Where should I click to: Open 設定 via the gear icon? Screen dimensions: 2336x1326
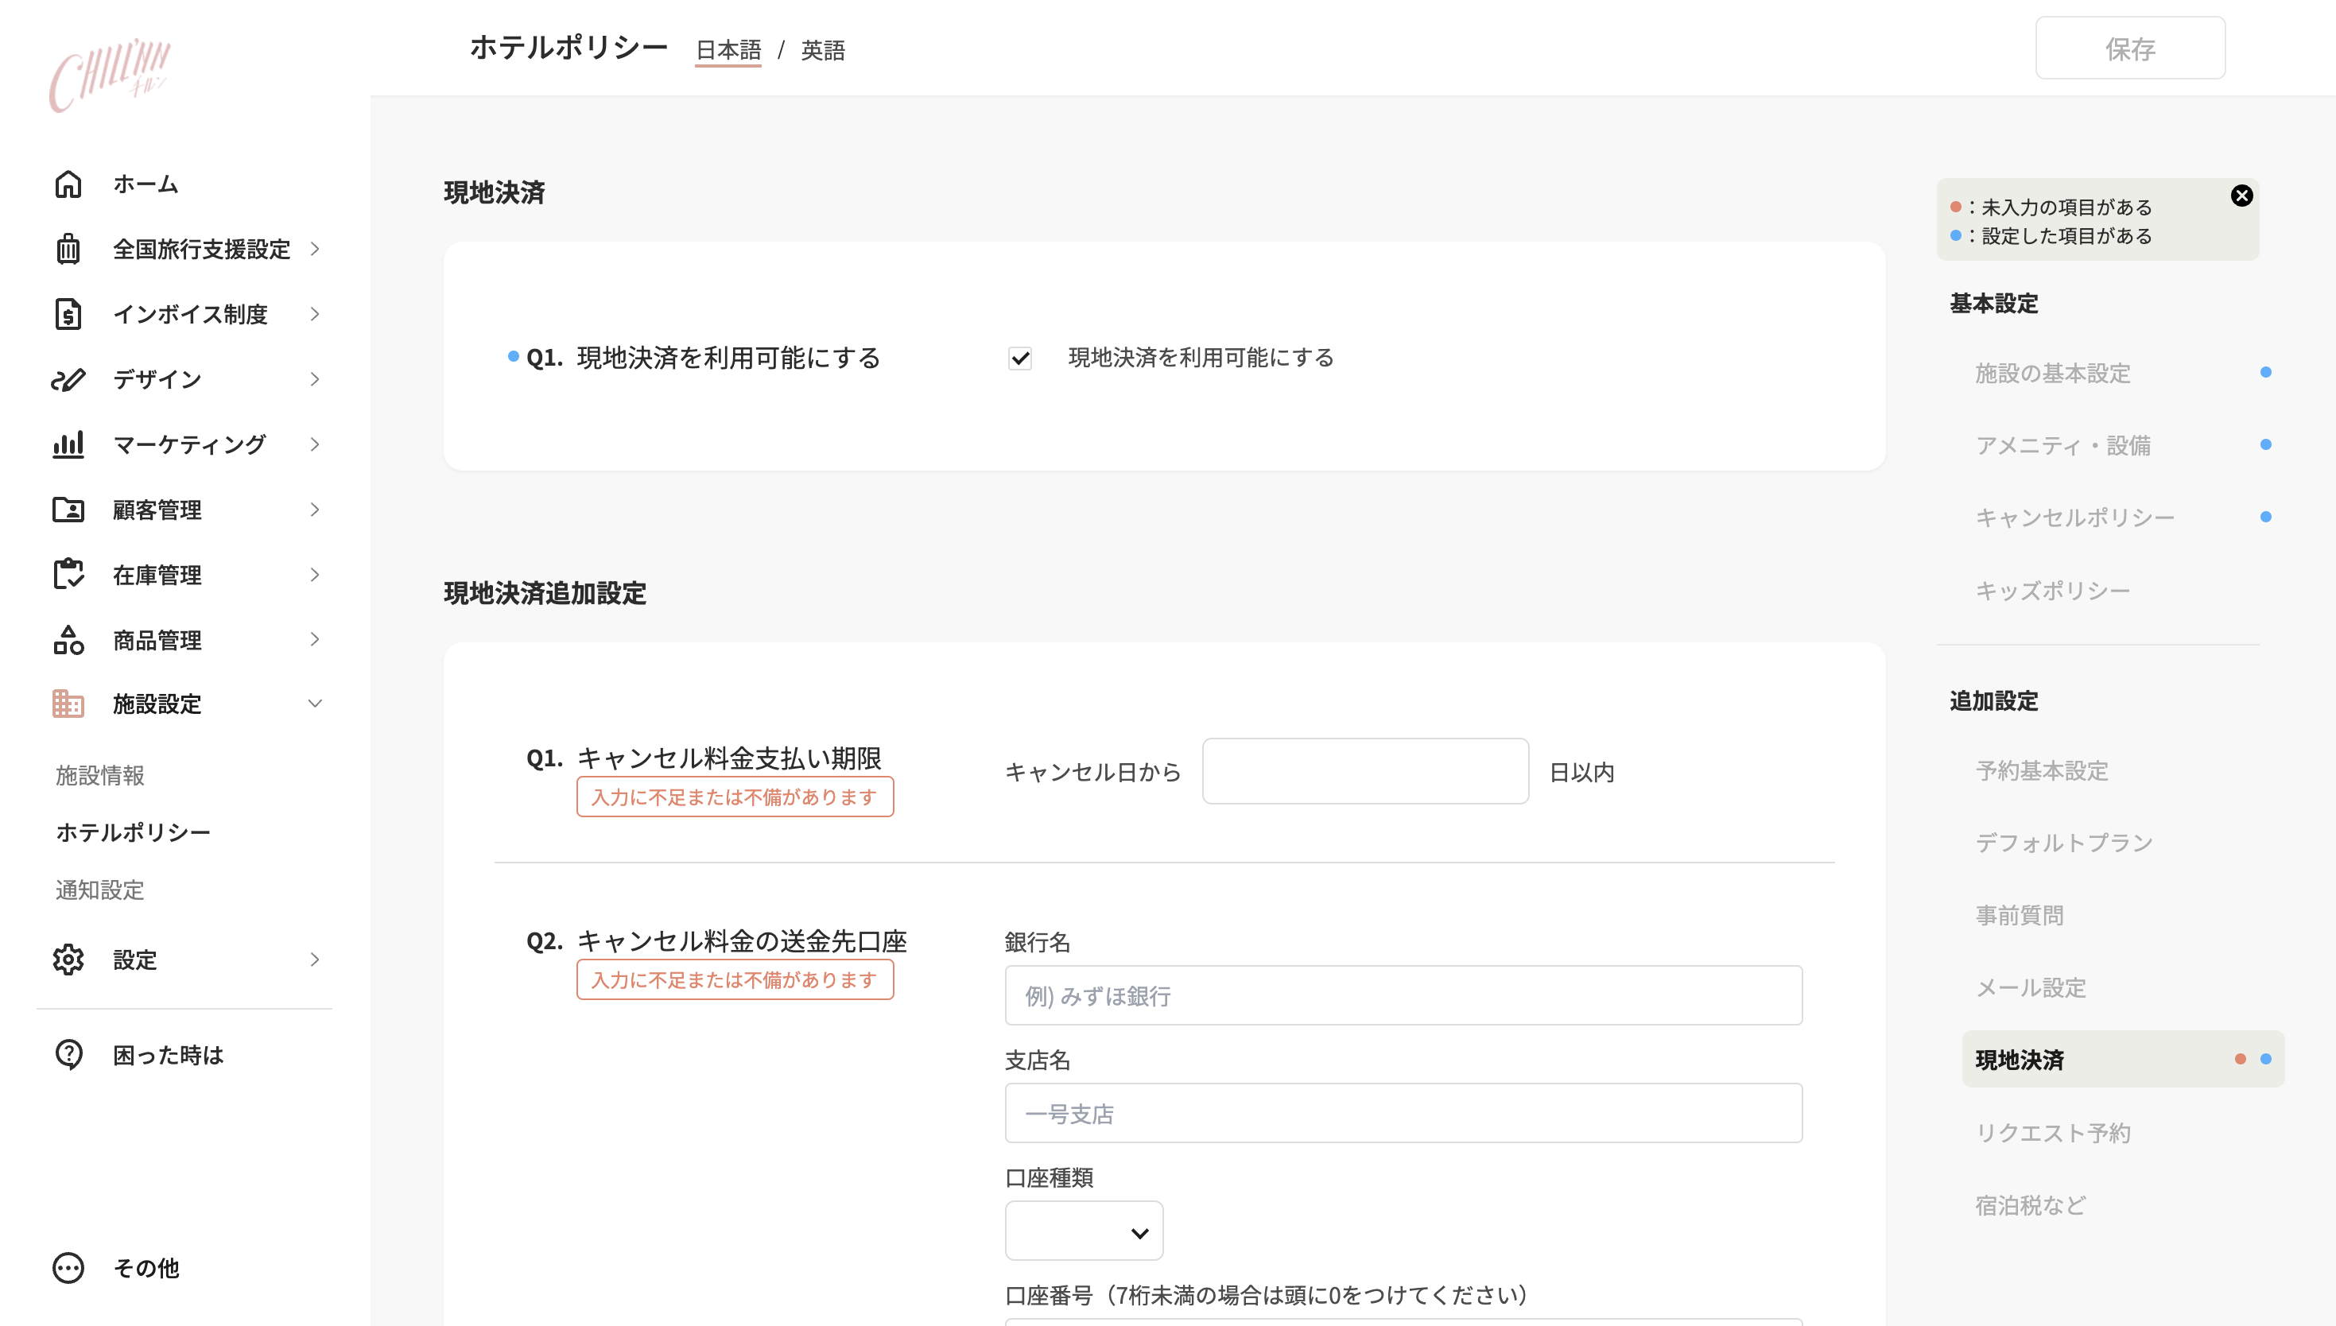tap(68, 959)
